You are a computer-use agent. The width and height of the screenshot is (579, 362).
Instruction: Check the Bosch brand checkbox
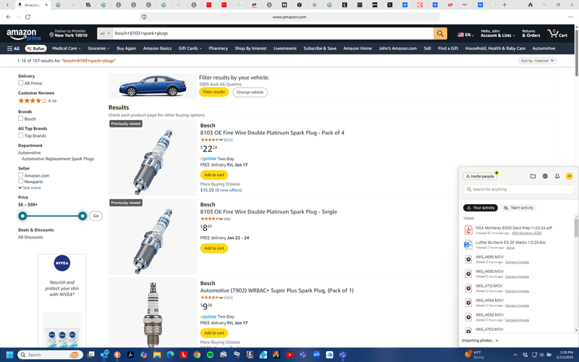pos(21,119)
